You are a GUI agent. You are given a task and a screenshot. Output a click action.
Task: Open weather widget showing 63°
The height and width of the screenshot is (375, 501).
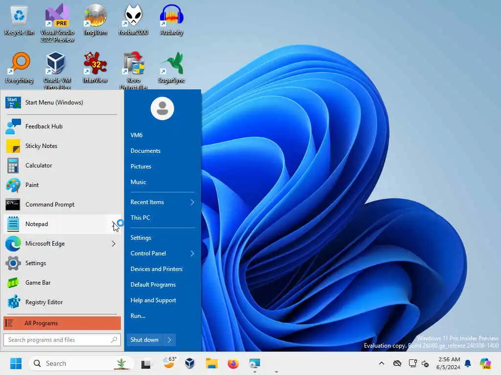(169, 363)
